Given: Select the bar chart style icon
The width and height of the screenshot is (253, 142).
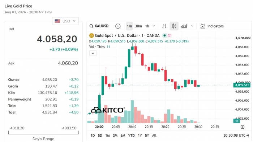Looking at the screenshot, I should (164, 26).
